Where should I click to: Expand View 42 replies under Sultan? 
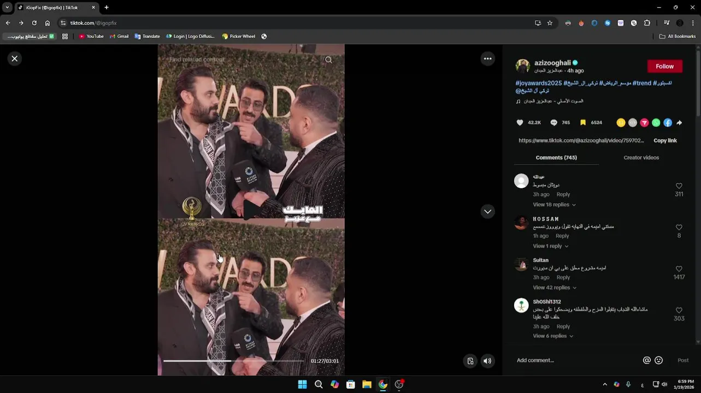[x=555, y=288]
